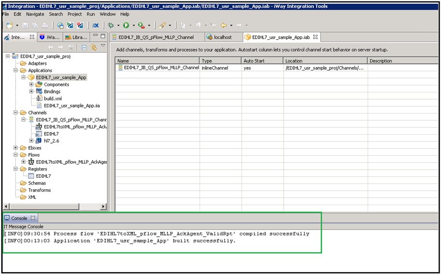Switch to EDIHL7_IB_QS_pFlow_MLLP_Channel editor tab
441x274 pixels.
(x=156, y=37)
